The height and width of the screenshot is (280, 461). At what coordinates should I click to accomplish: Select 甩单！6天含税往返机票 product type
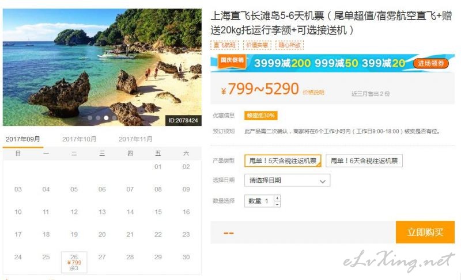[x=364, y=160]
